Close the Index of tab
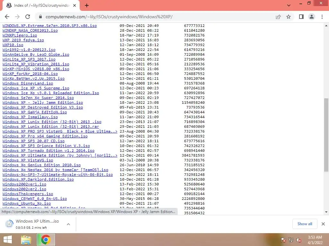Screen dimensions: 329x246 point(75,5)
